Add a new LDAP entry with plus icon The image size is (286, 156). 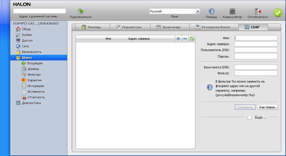[x=178, y=39]
